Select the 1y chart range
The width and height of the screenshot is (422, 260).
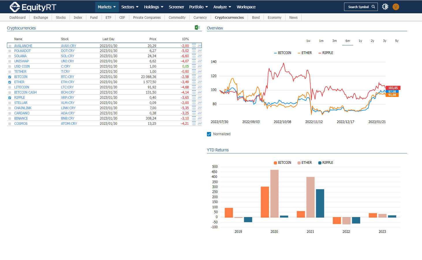click(x=360, y=41)
